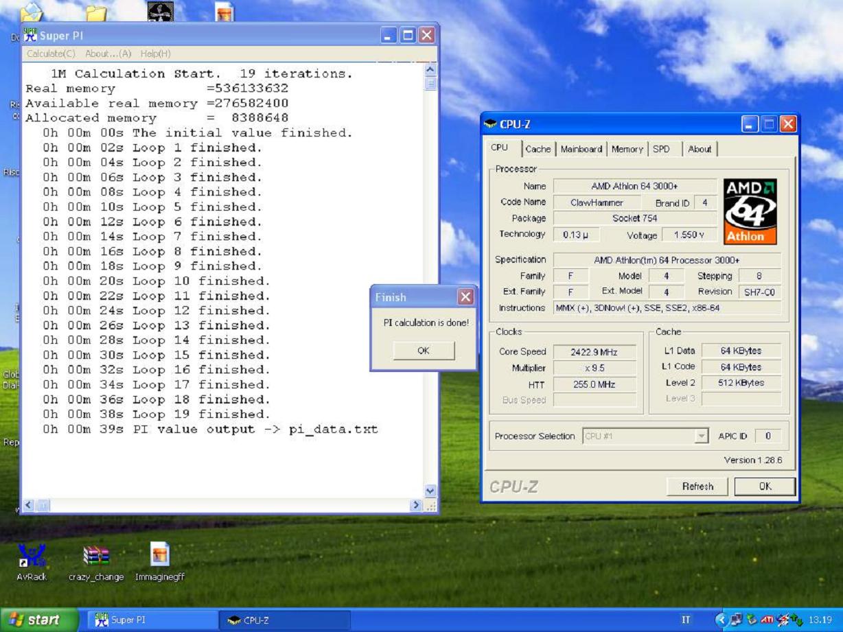Click Super PI vertical scroll down arrow
This screenshot has width=843, height=632.
pyautogui.click(x=430, y=491)
